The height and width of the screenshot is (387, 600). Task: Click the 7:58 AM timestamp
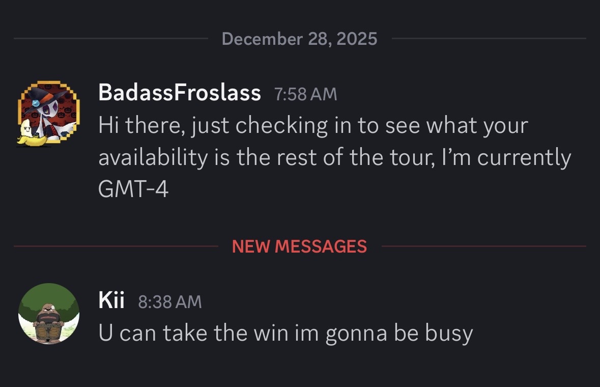pos(305,94)
